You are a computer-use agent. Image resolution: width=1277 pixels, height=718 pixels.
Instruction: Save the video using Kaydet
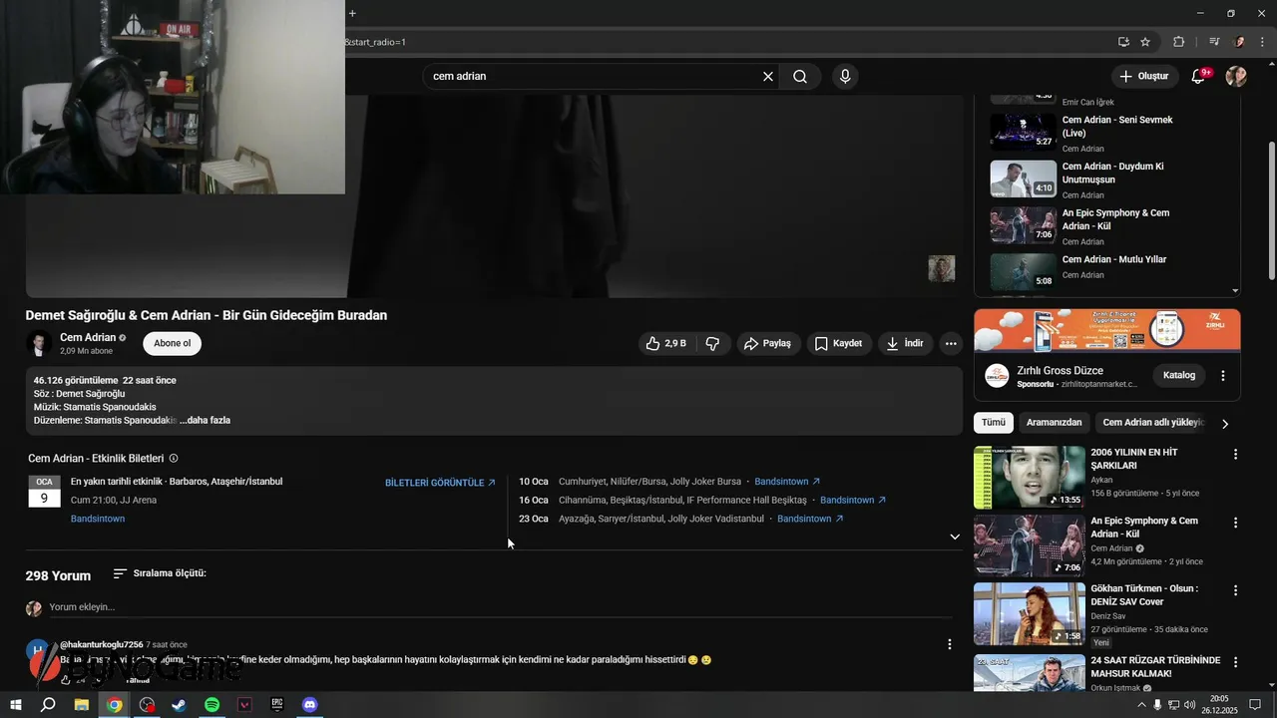pyautogui.click(x=838, y=343)
